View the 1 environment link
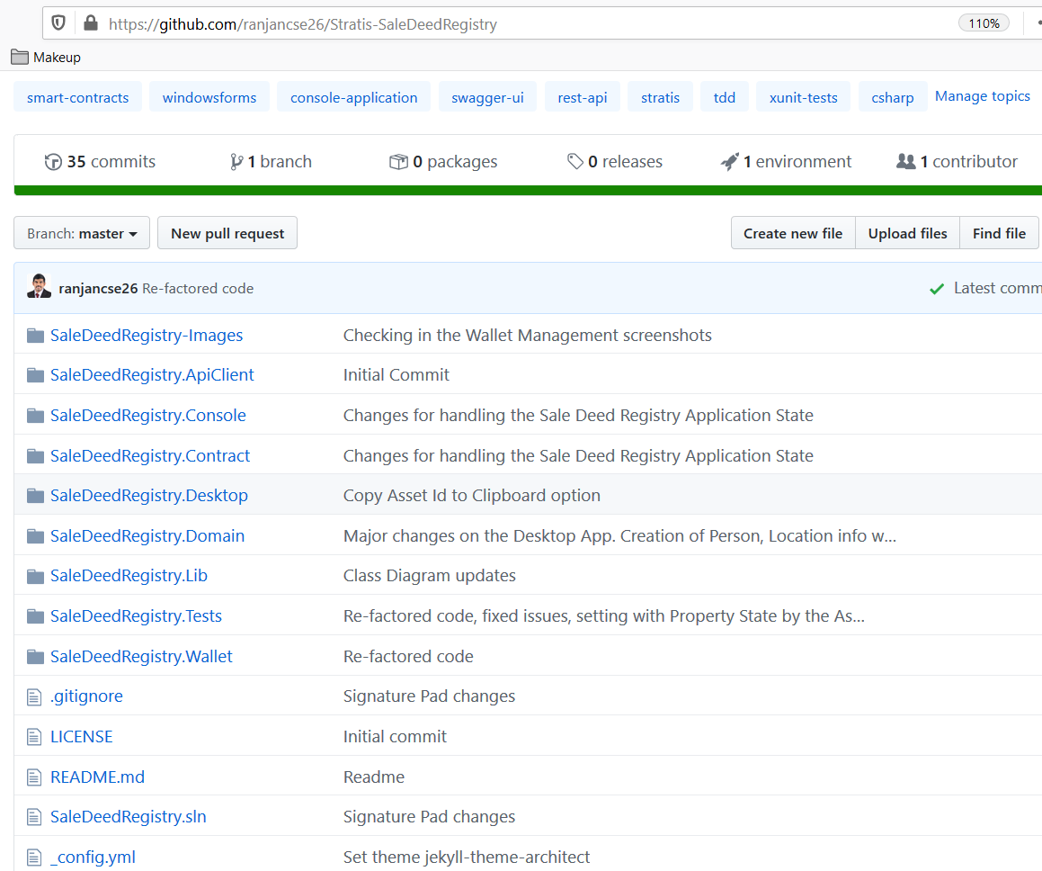 click(x=786, y=162)
